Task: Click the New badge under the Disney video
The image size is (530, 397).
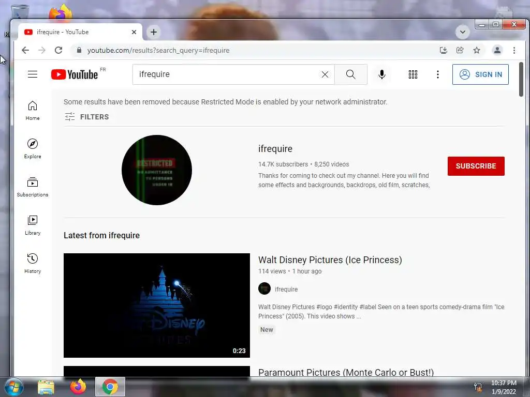Action: tap(267, 330)
